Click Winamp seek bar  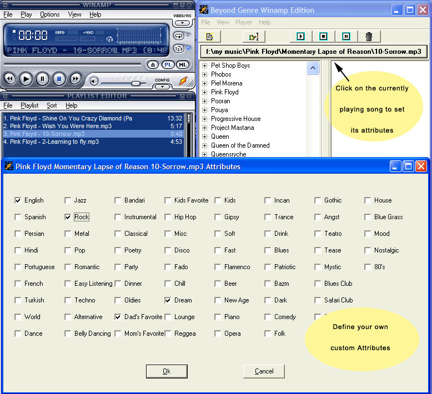[x=72, y=64]
